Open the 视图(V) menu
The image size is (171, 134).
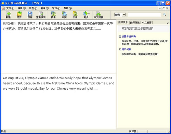(33, 8)
